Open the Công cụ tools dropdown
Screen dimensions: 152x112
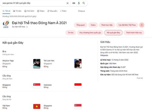click(81, 11)
